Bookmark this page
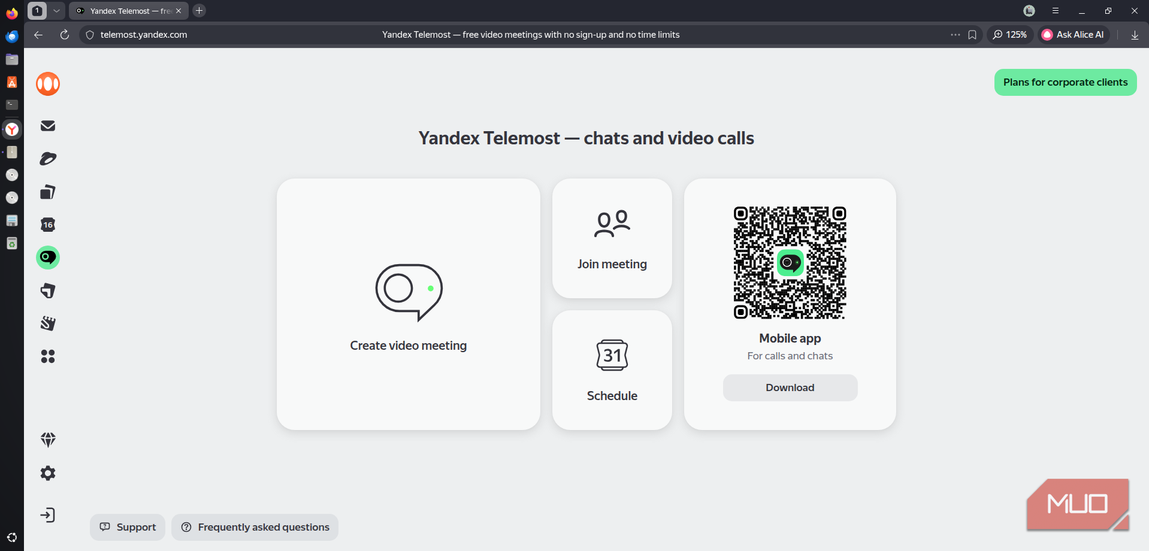Image resolution: width=1149 pixels, height=551 pixels. [972, 35]
